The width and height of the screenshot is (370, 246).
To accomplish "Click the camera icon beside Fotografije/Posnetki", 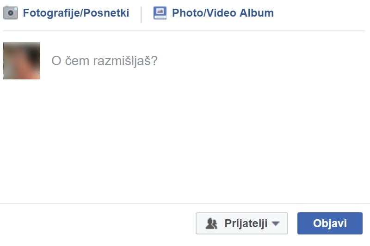I will pyautogui.click(x=10, y=12).
